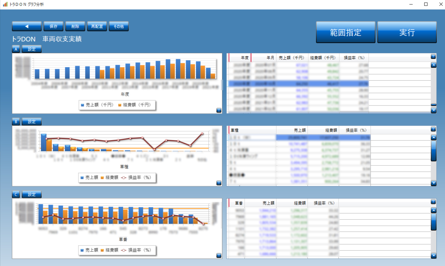Viewport: 445px width, 266px height.
Task: Select the B panel button
Action: point(16,122)
